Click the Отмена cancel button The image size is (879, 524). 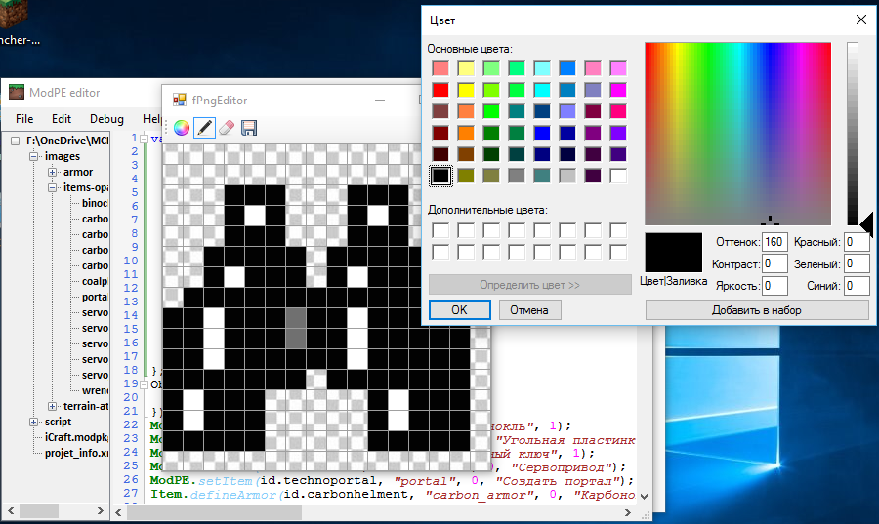529,310
